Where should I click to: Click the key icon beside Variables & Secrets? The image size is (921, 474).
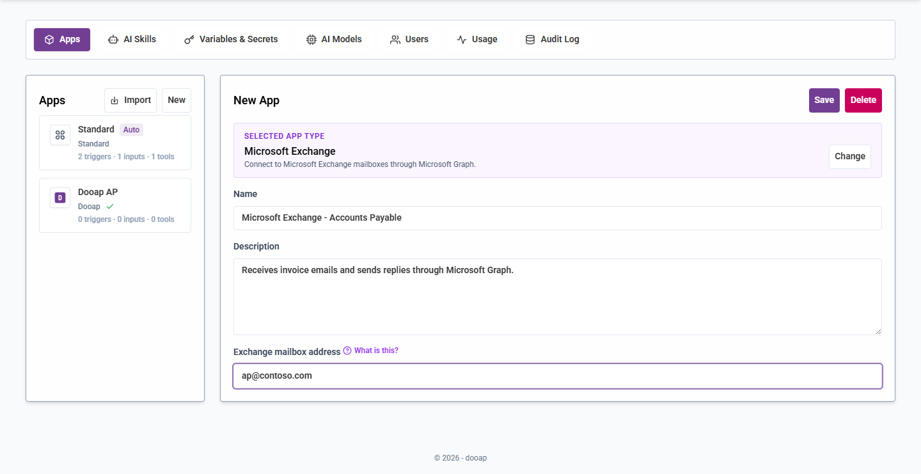tap(189, 40)
